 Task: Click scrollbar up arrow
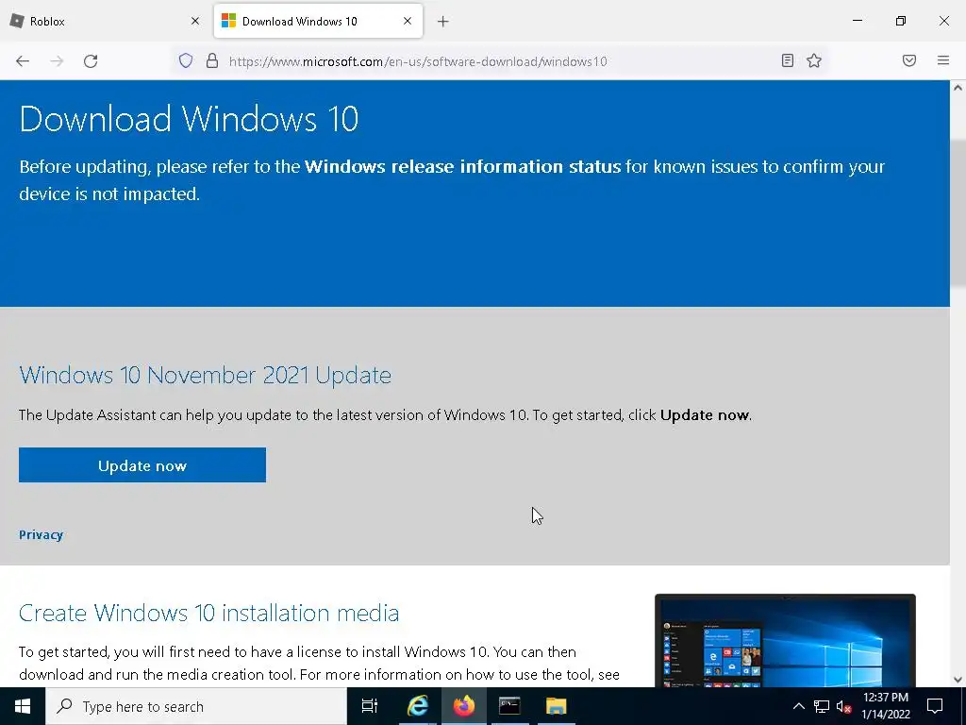958,88
